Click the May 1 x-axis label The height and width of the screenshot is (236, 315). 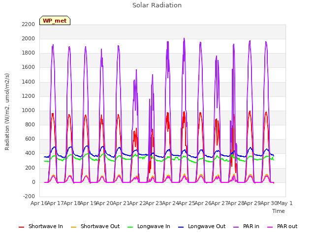[285, 203]
